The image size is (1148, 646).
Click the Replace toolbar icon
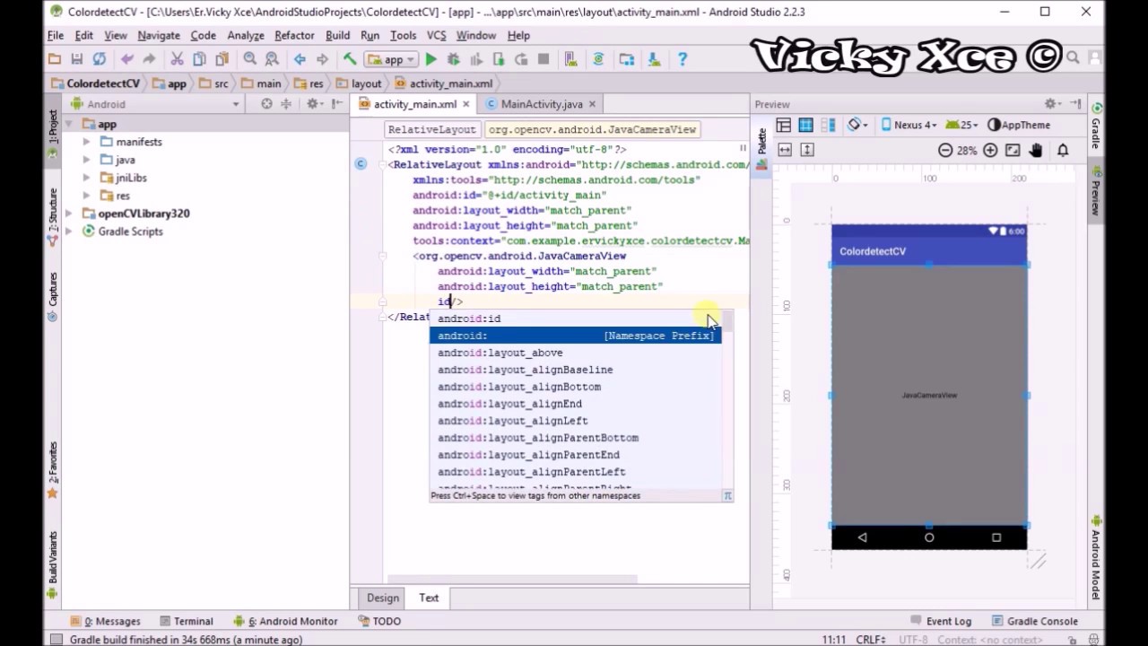pos(272,59)
